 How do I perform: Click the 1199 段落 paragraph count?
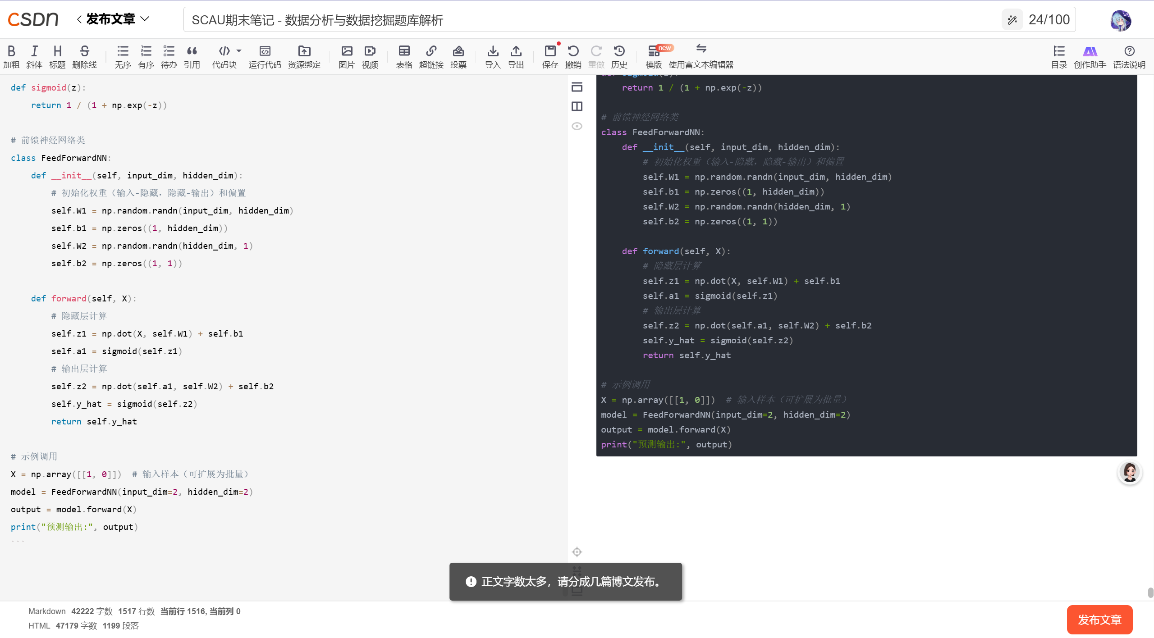120,626
